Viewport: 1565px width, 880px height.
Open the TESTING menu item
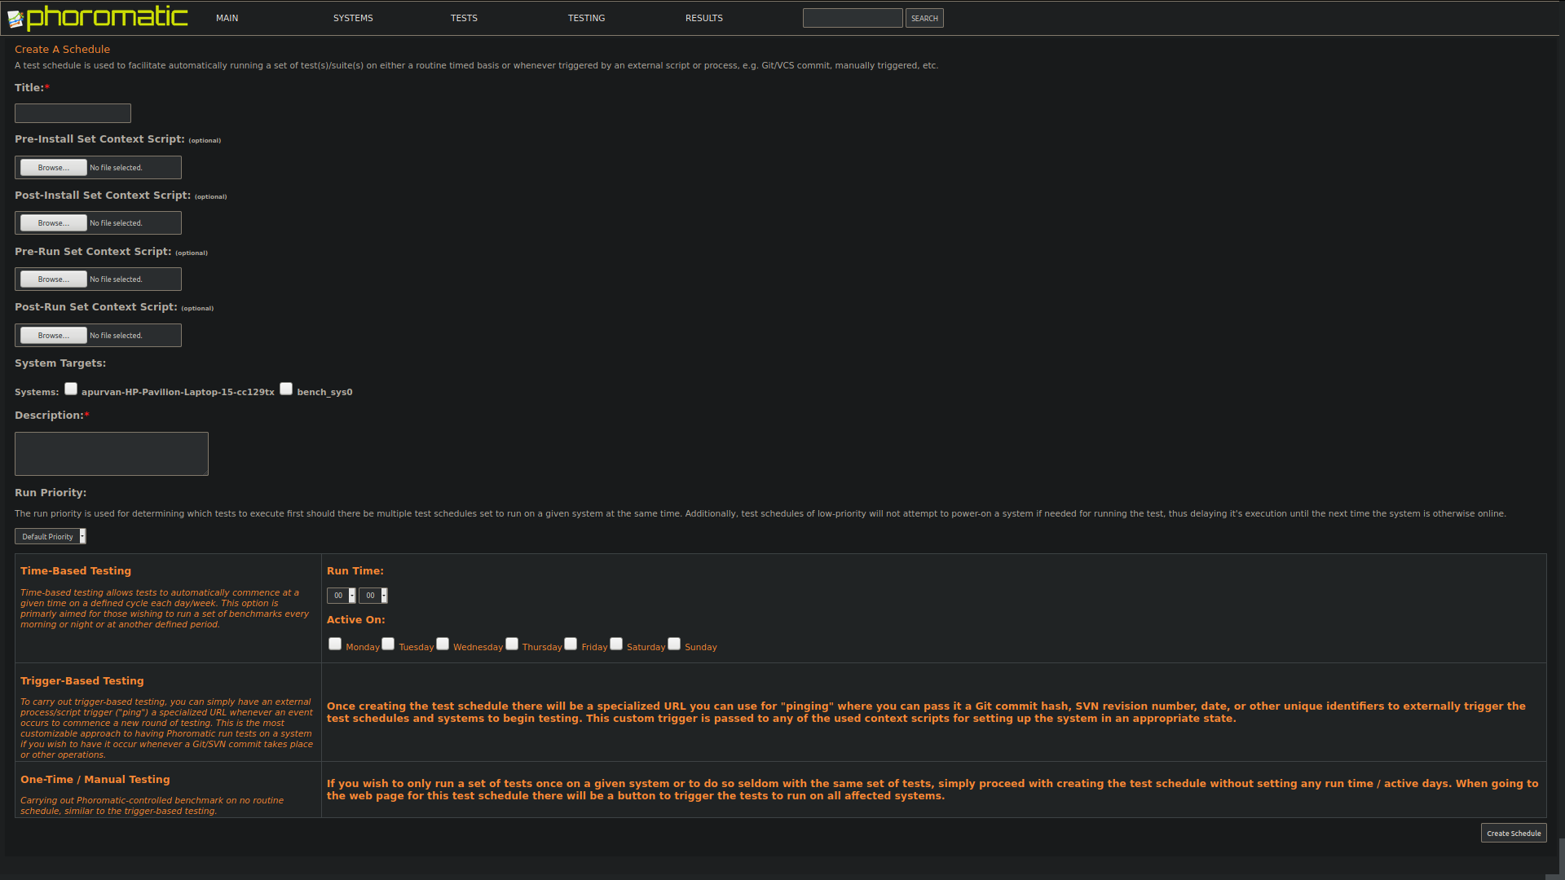tap(586, 18)
